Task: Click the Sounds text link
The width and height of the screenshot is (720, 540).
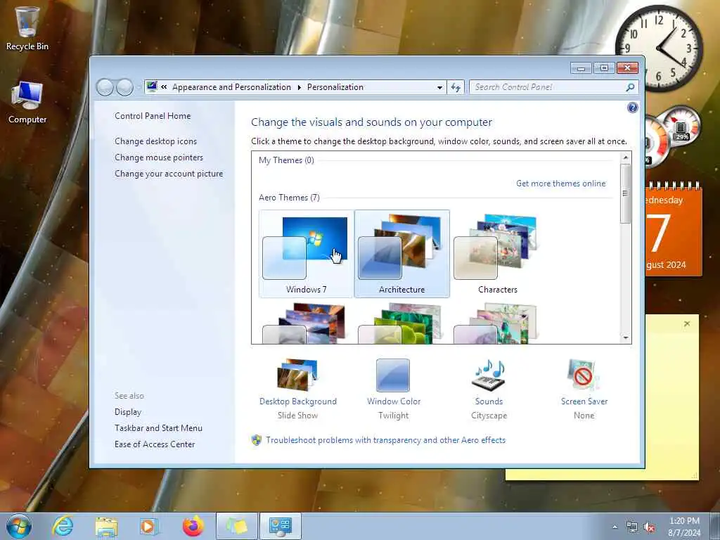Action: point(489,401)
